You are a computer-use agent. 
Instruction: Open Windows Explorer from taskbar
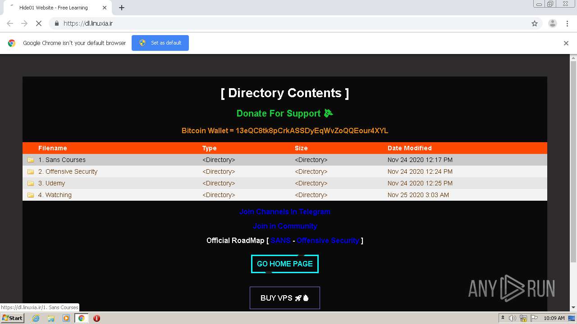pyautogui.click(x=51, y=318)
